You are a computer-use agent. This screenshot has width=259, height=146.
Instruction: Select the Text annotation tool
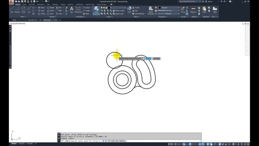pos(72,10)
